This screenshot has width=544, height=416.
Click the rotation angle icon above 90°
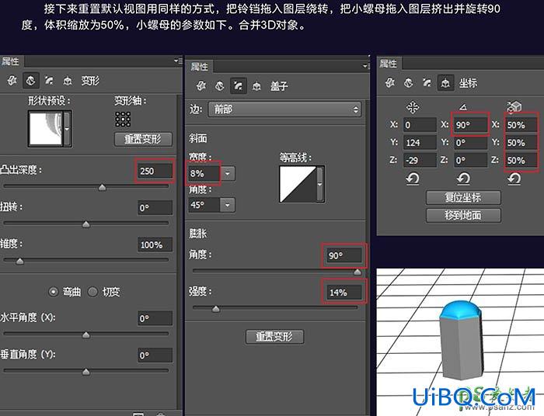tap(463, 107)
